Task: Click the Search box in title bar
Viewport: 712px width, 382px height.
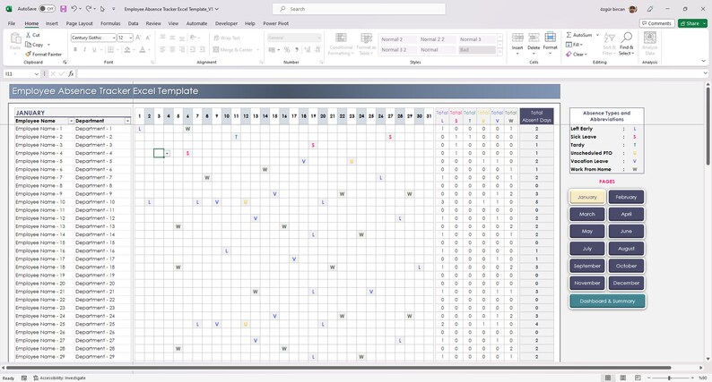Action: click(x=359, y=9)
